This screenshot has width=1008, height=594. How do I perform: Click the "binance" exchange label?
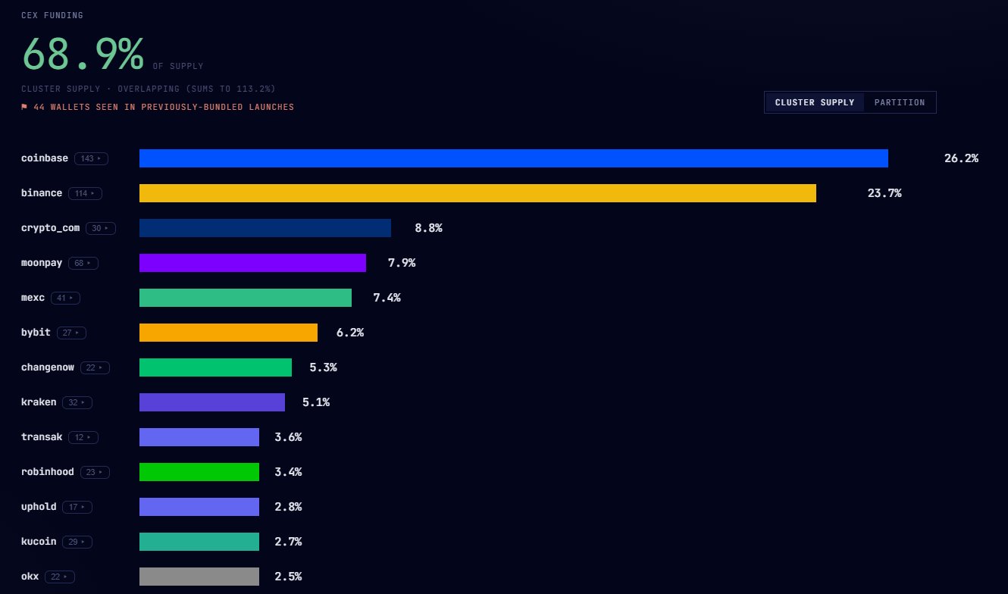pyautogui.click(x=42, y=193)
